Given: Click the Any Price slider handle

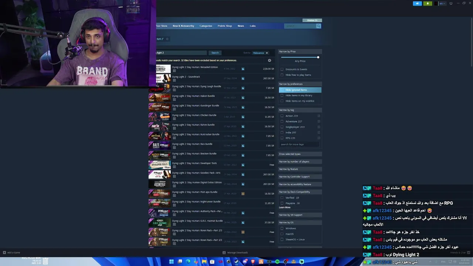Looking at the screenshot, I should (x=318, y=57).
